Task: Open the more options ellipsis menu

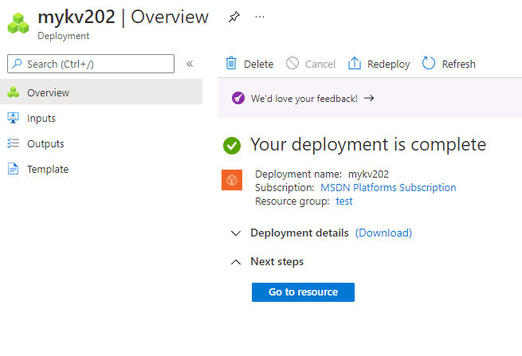Action: click(260, 17)
